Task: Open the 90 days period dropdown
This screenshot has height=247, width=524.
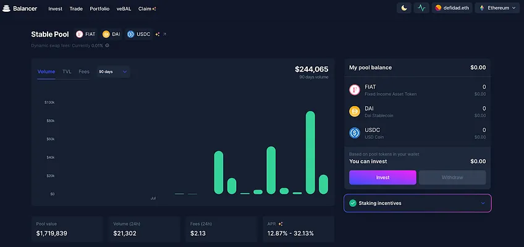Action: click(113, 72)
